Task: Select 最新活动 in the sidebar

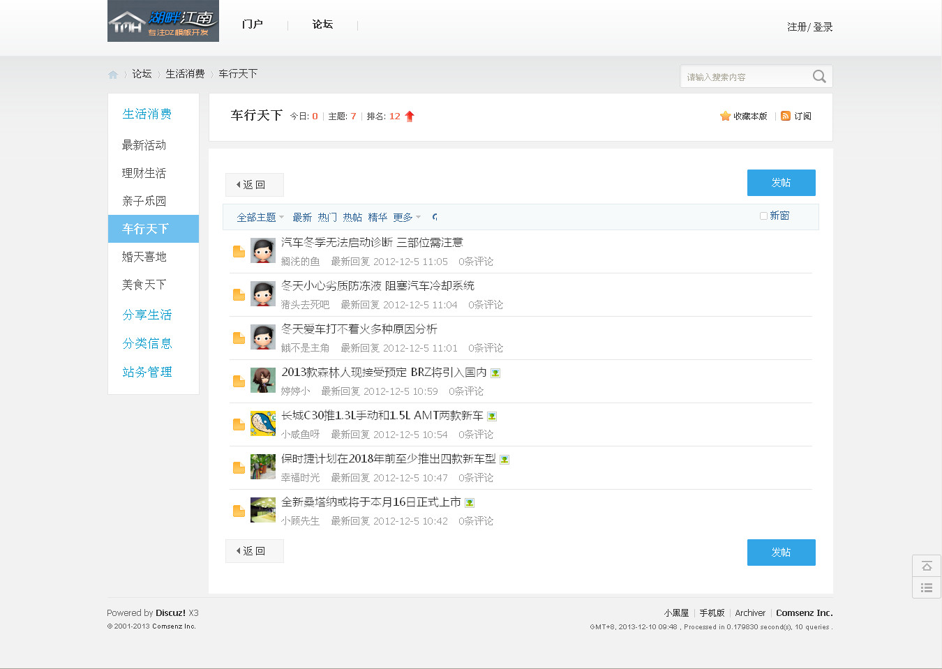Action: [x=144, y=145]
